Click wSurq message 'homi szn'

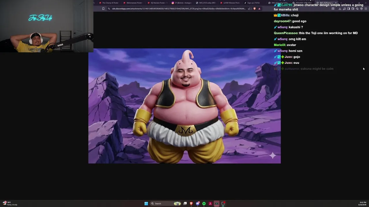click(288, 51)
